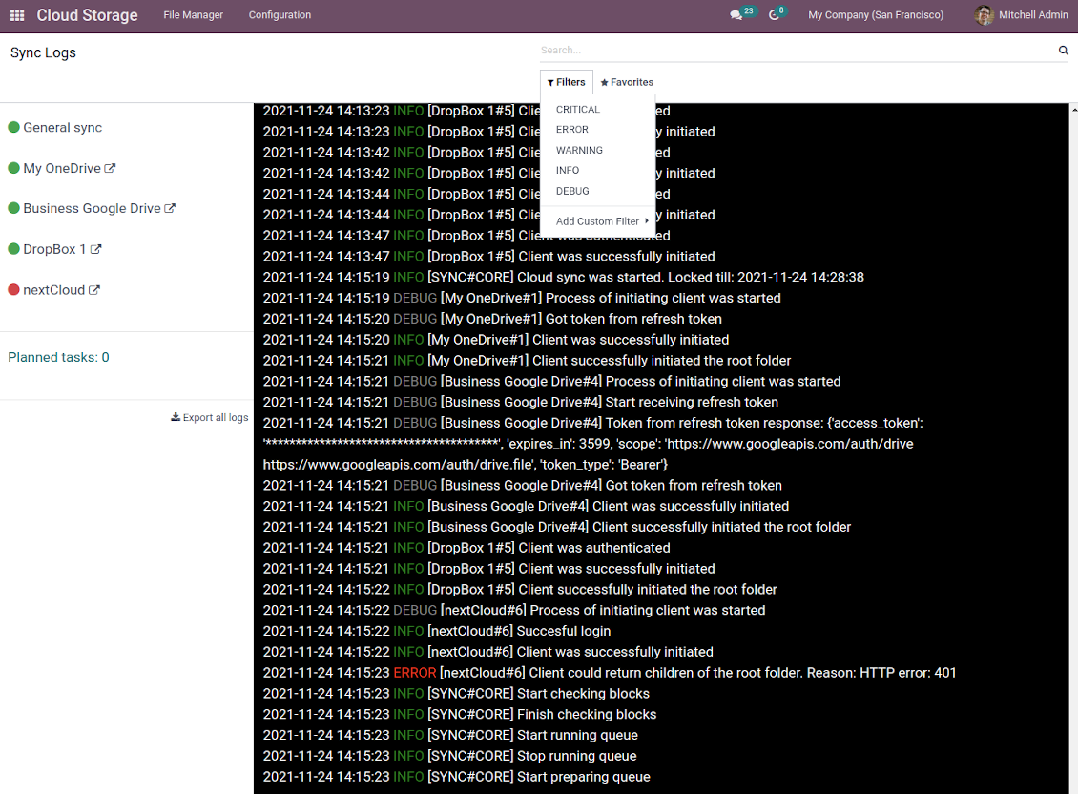Click the ERROR nextCloud#6 HTTP 401 log line

pos(610,672)
